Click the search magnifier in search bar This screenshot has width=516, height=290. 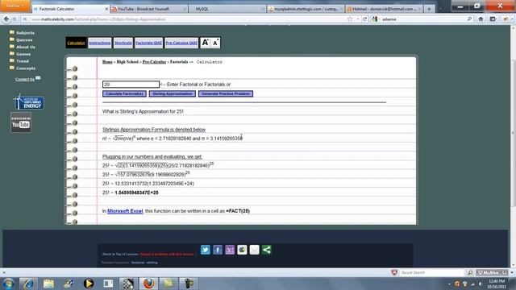469,19
